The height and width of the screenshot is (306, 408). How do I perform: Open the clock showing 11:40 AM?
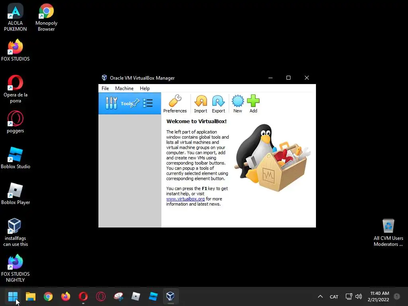pyautogui.click(x=379, y=296)
